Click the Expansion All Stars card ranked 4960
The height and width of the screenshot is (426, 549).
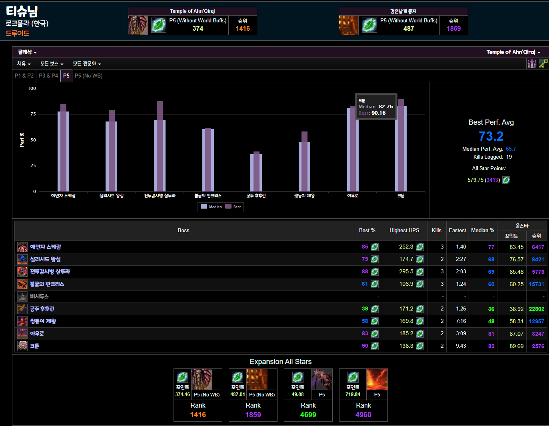[x=363, y=395]
